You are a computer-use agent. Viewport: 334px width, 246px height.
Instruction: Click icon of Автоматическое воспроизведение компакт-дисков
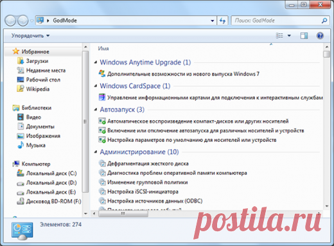[x=102, y=121]
